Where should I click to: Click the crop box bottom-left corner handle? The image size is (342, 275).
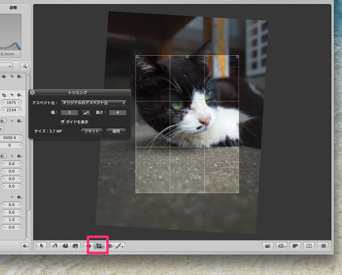[137, 191]
